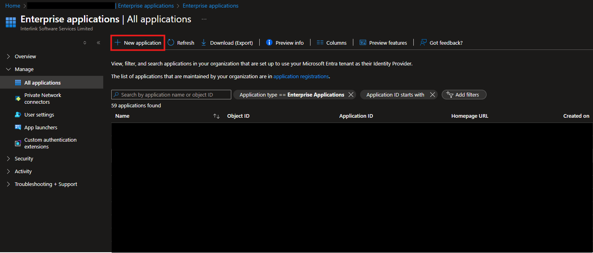This screenshot has width=593, height=253.
Task: Click the Add filters button
Action: coord(464,95)
